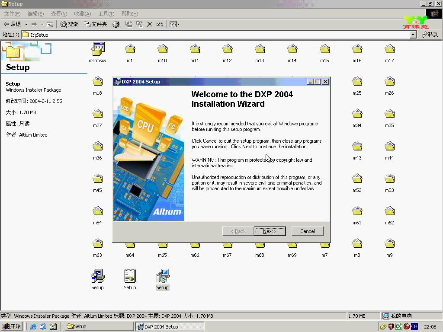Select the m17 folder
The image size is (443, 332).
(x=390, y=53)
